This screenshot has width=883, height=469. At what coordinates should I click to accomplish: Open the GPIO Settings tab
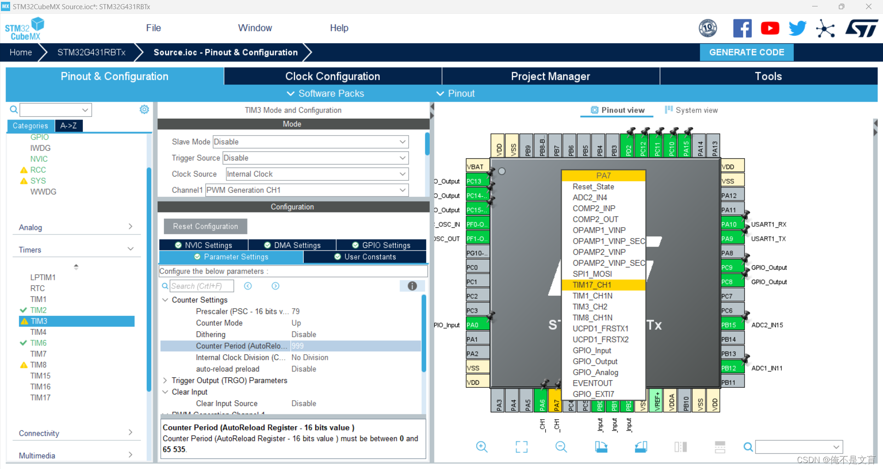(x=381, y=245)
